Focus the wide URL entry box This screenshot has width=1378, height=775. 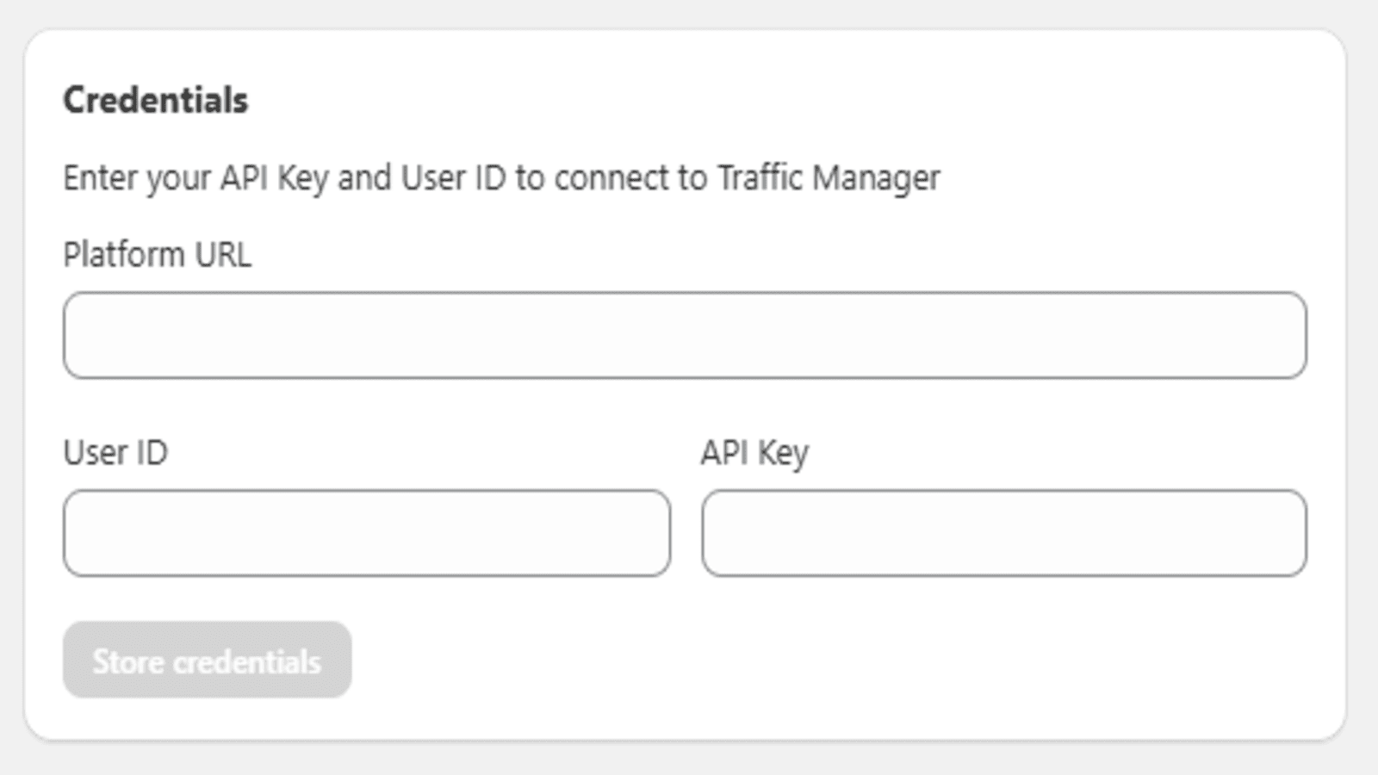point(685,335)
